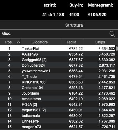
Task: Select morgan's73 at position fifteen
Action: 58,127
